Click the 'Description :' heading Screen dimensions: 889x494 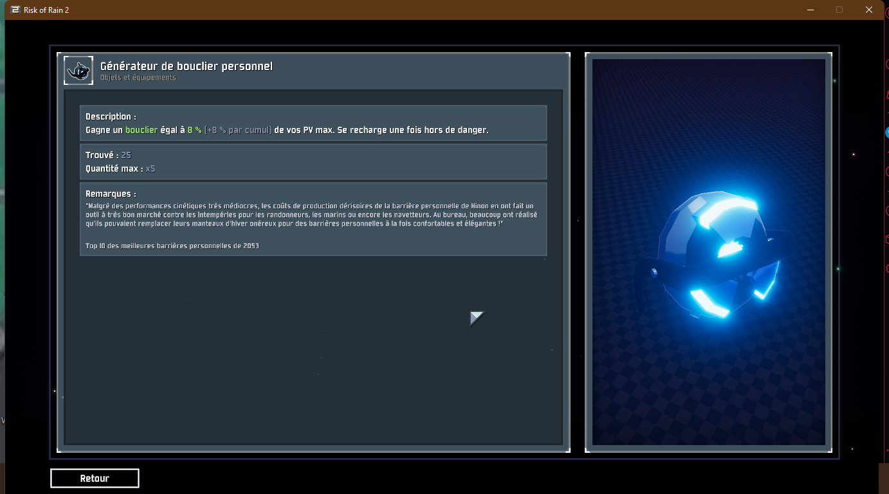[111, 117]
